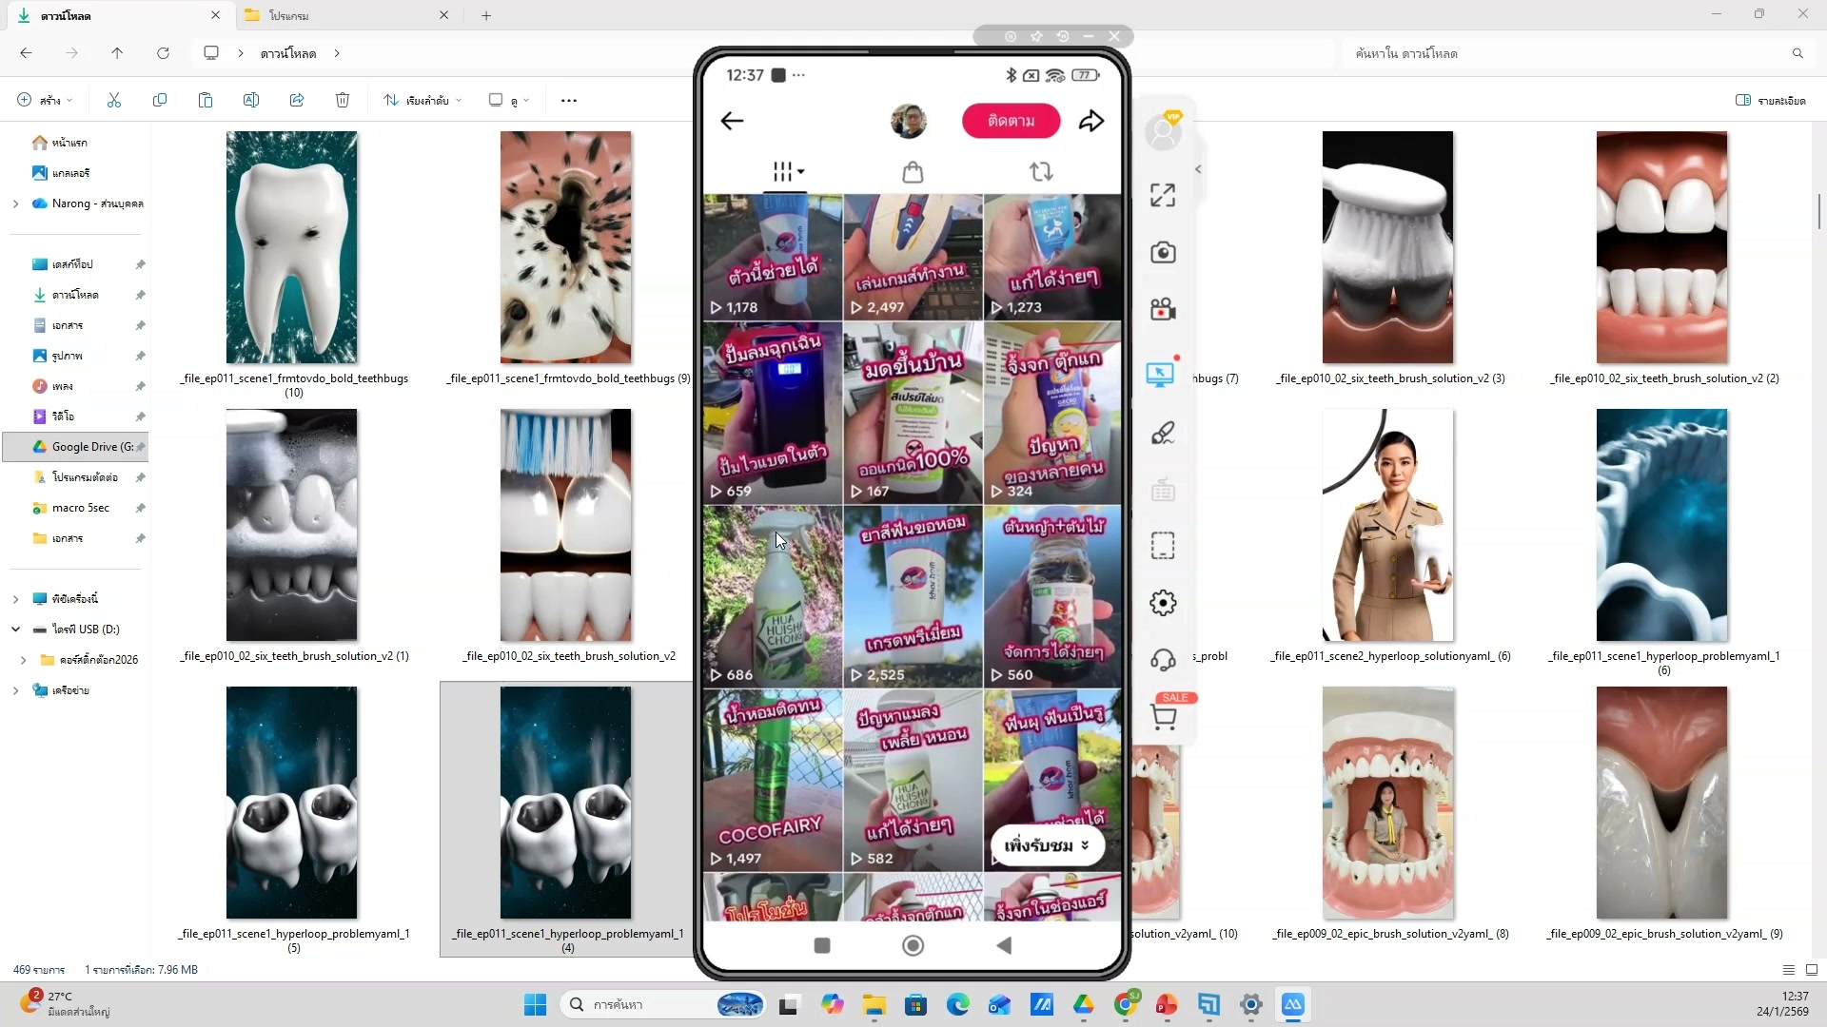The height and width of the screenshot is (1027, 1827).
Task: Delete the selected file using the trash icon
Action: pos(343,100)
